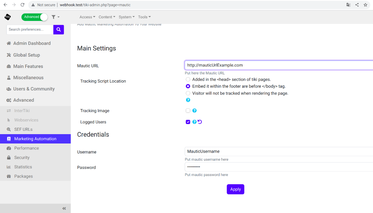Click 'Put mautic password here' hint

tap(207, 175)
